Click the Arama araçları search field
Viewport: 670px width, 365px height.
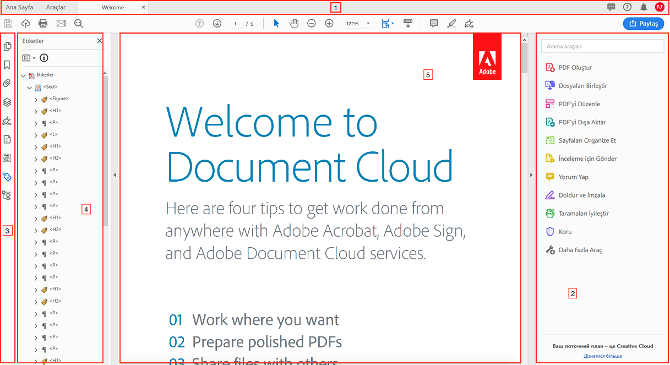[602, 46]
